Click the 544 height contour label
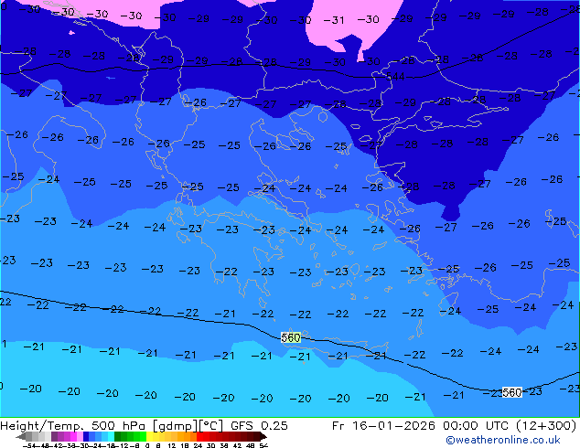Screen dimensions: 580x448 (x=395, y=77)
